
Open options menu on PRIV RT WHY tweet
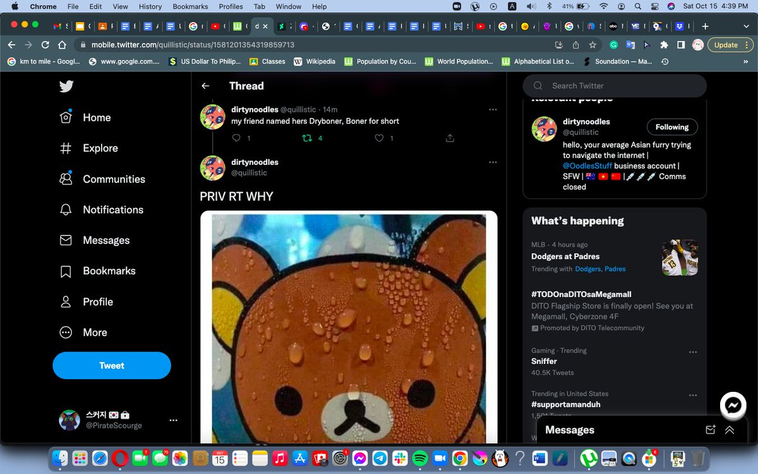[493, 162]
